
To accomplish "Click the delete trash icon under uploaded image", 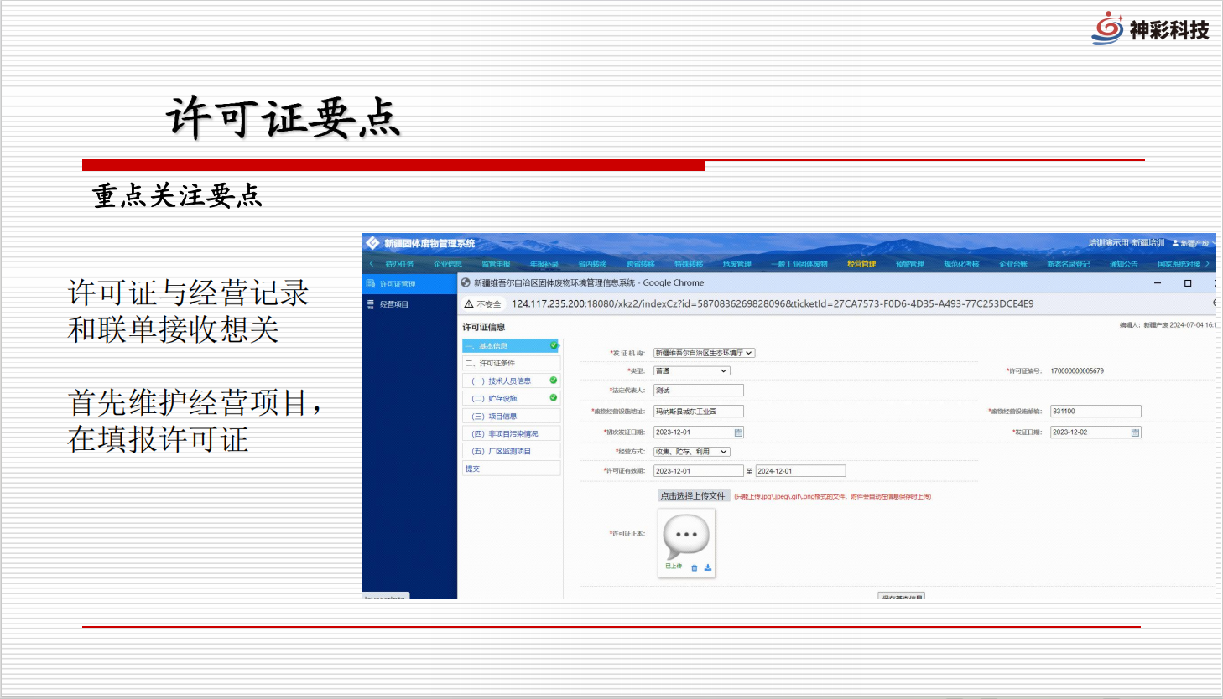I will [694, 568].
